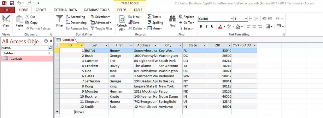
Task: Expand the More records menu
Action: [x=155, y=29]
